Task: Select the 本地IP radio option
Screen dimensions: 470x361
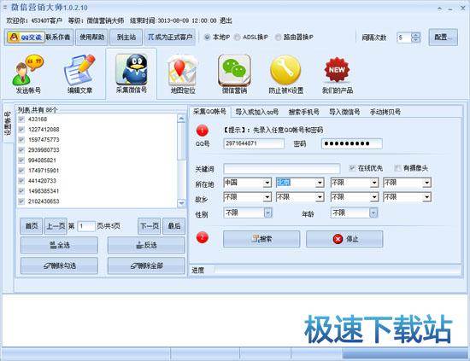Action: click(207, 37)
